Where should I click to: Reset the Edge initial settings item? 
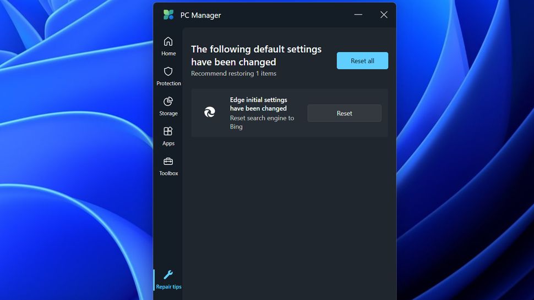(x=344, y=113)
